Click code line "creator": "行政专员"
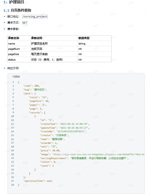The height and width of the screenshot is (195, 147). click(54, 135)
